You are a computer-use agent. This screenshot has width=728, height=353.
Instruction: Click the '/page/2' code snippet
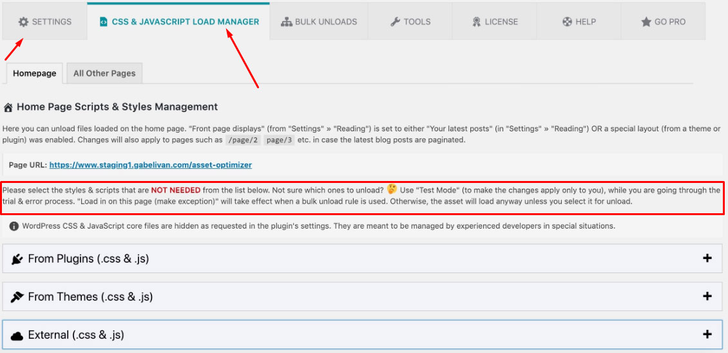click(x=243, y=140)
